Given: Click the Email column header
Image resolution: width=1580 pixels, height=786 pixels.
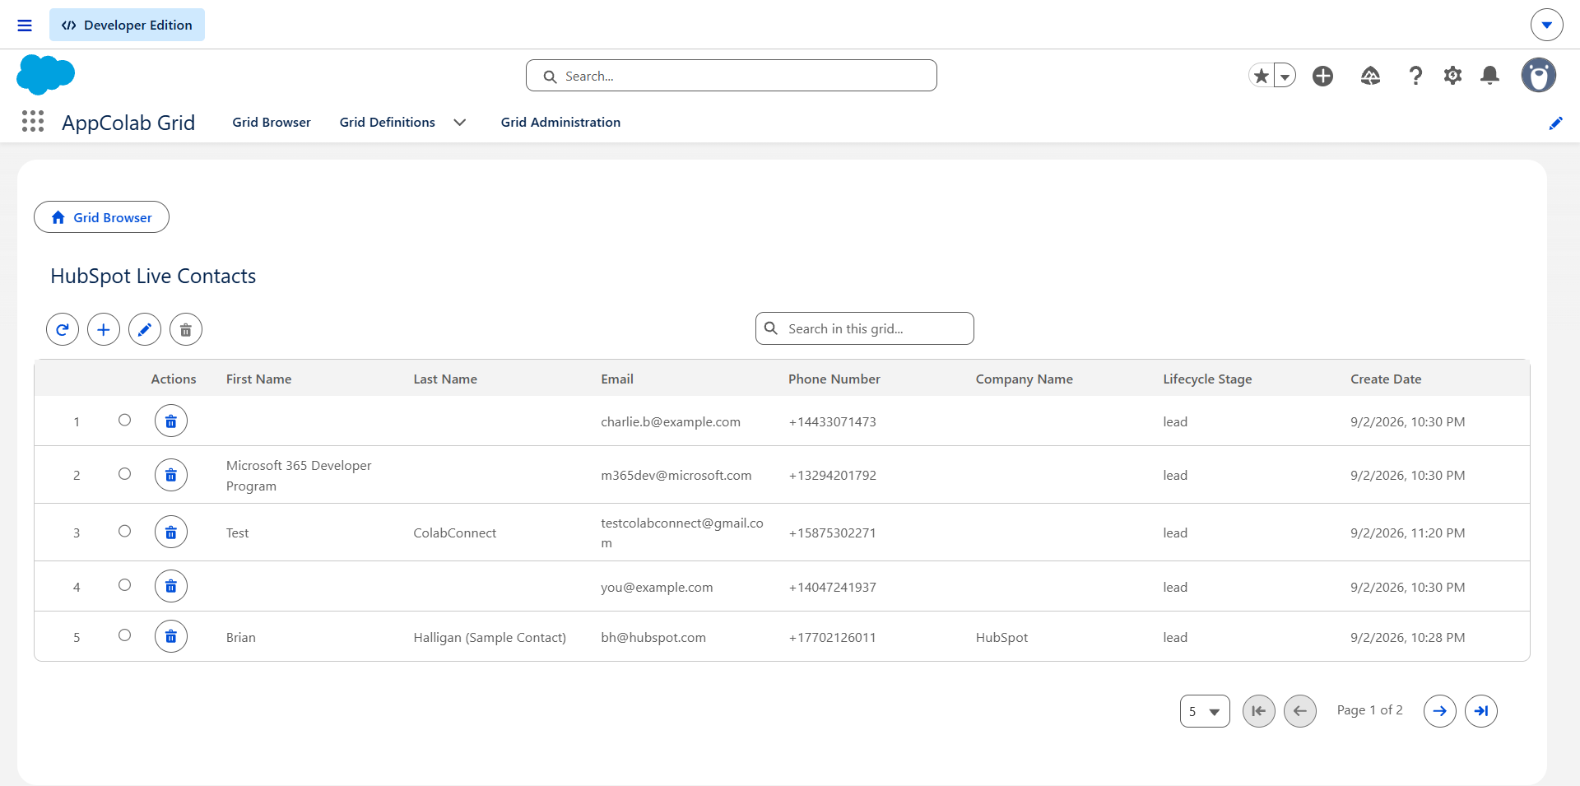Looking at the screenshot, I should point(617,379).
